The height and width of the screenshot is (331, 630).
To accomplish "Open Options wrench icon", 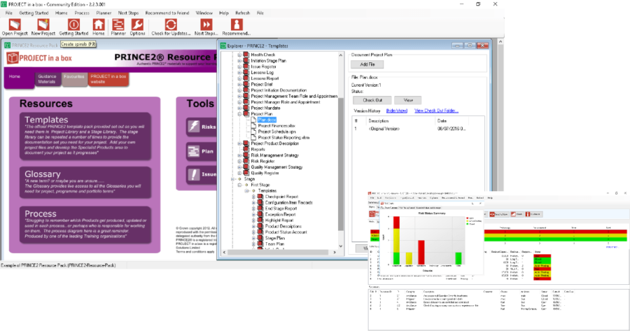I will 137,24.
